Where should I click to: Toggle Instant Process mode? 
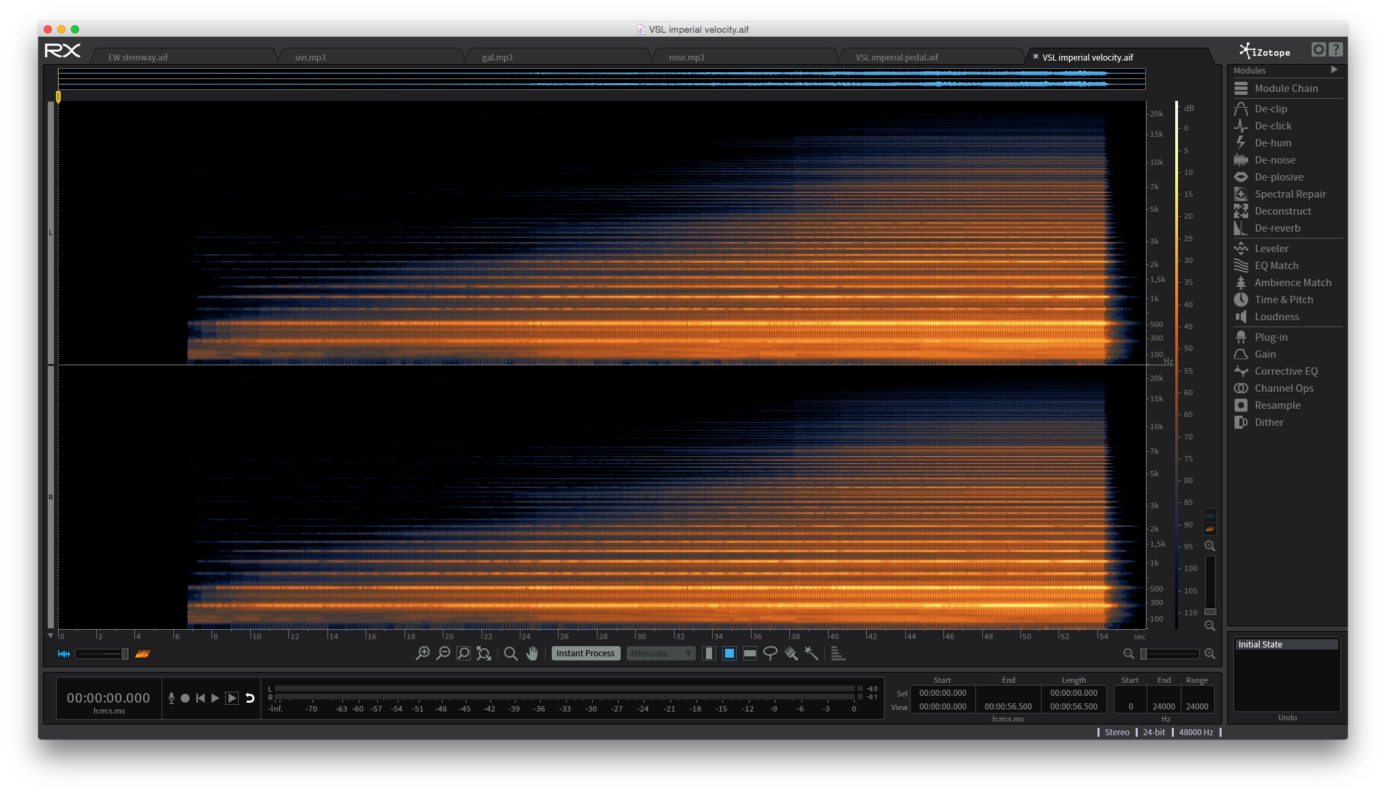click(585, 653)
